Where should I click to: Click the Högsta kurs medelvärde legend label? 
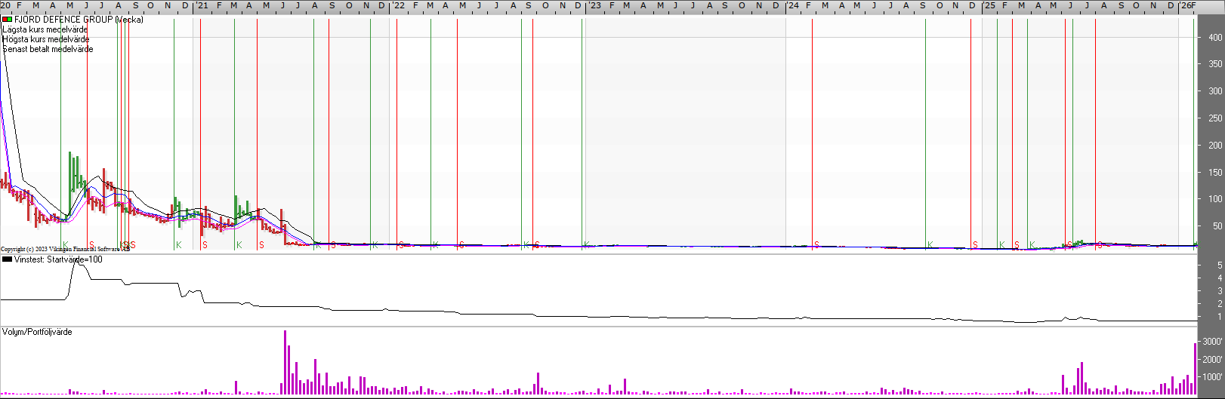(46, 39)
